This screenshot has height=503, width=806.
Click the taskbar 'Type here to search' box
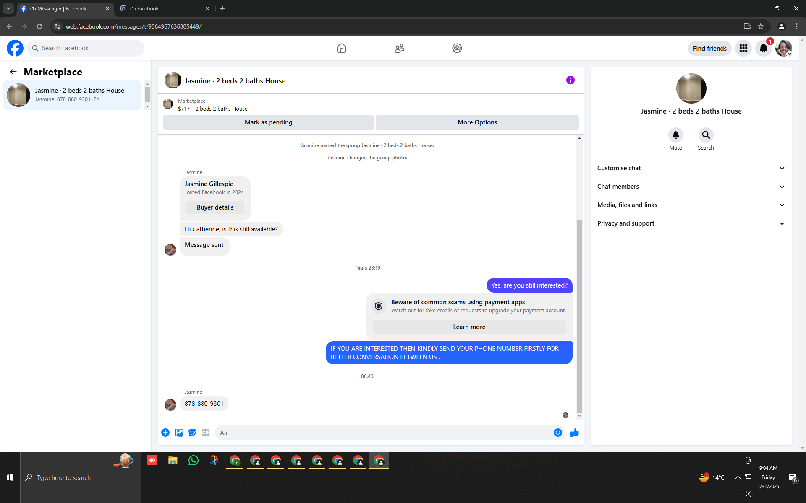(81, 477)
